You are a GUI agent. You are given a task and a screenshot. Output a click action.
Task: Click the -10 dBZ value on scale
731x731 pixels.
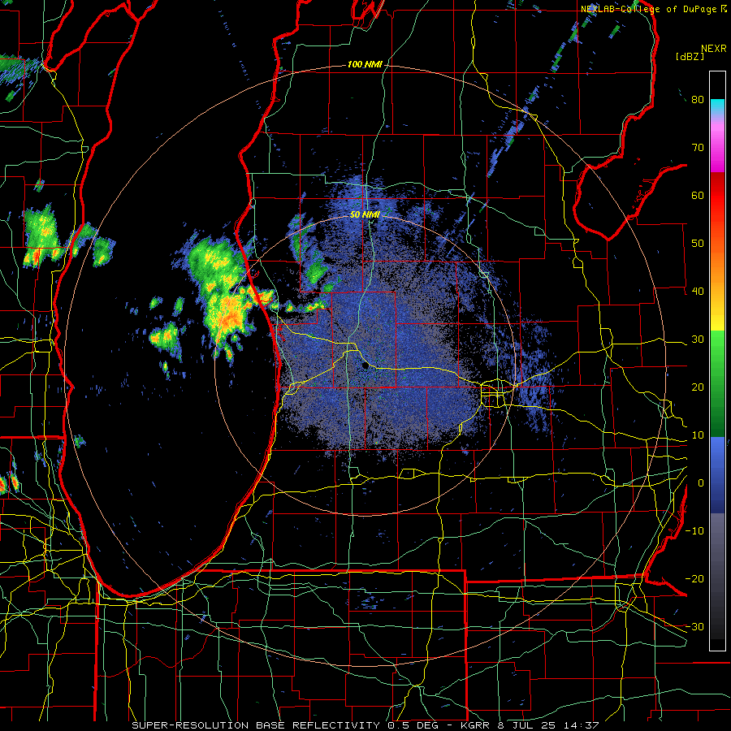[694, 531]
